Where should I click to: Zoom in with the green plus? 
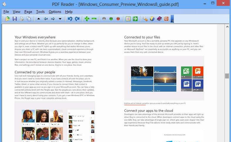pyautogui.click(x=87, y=19)
